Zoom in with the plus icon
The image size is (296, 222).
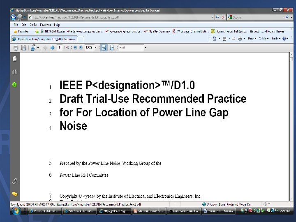coord(81,48)
